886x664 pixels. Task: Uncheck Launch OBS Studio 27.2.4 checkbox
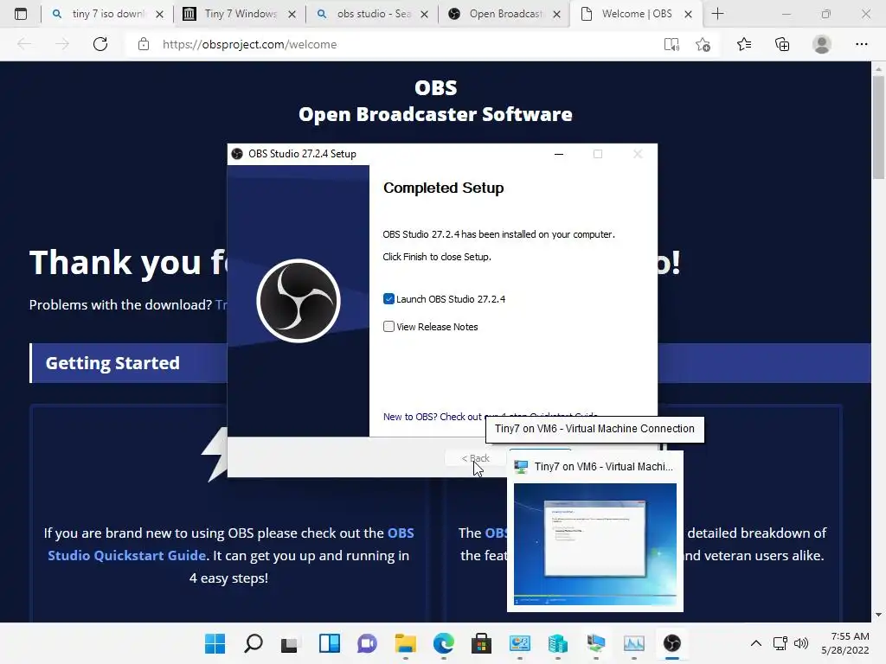pos(388,298)
